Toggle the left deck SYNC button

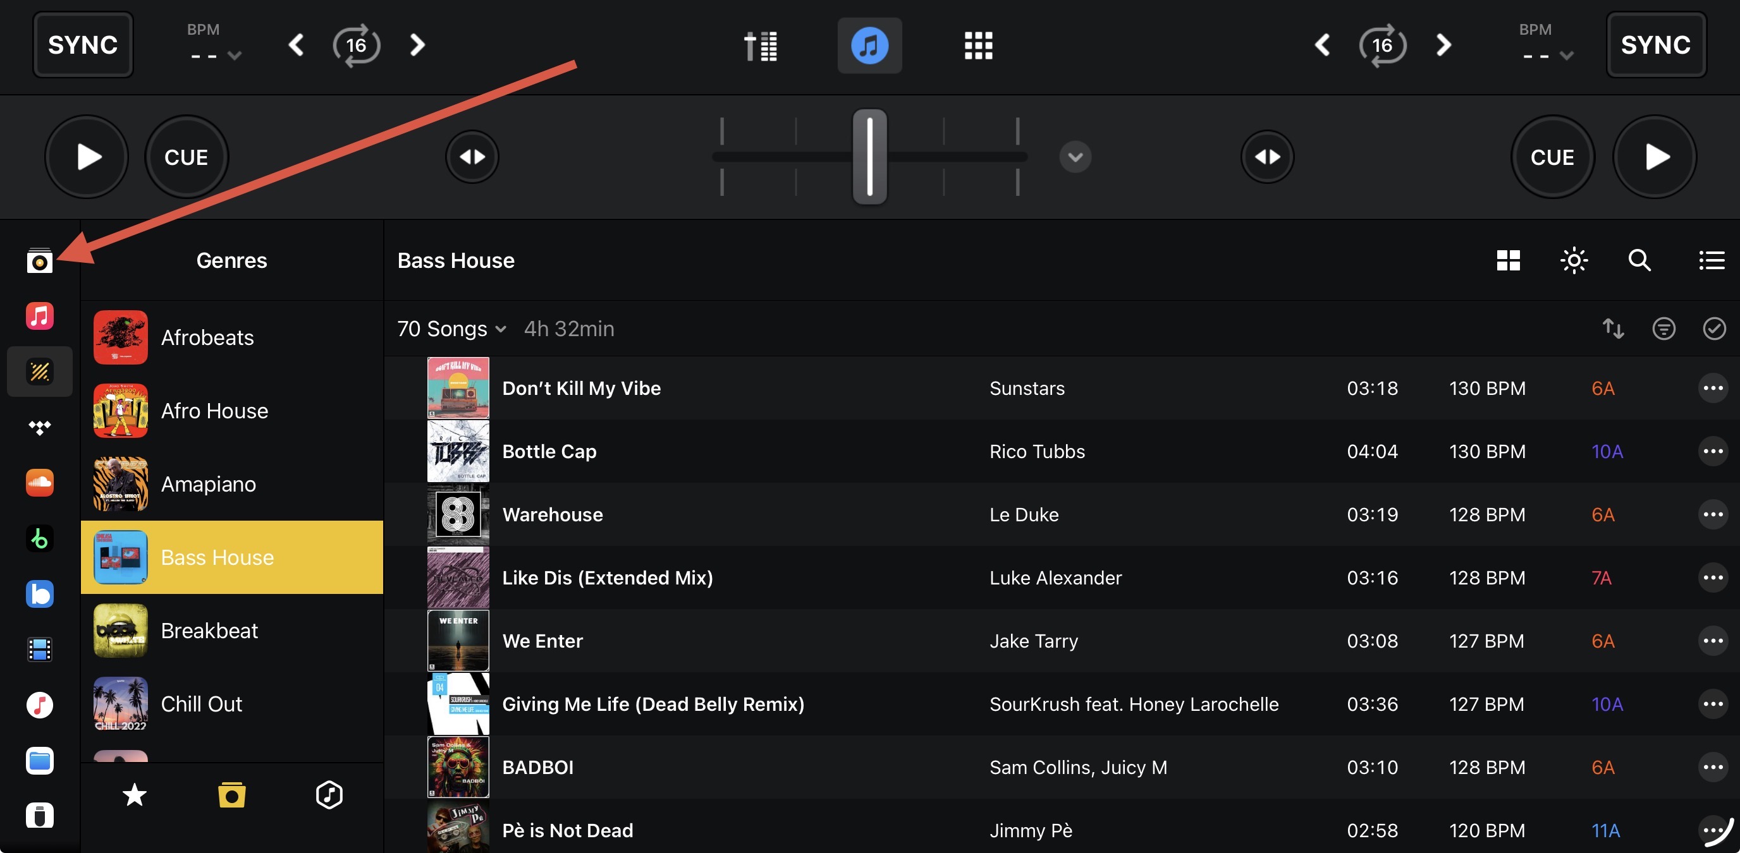coord(82,45)
